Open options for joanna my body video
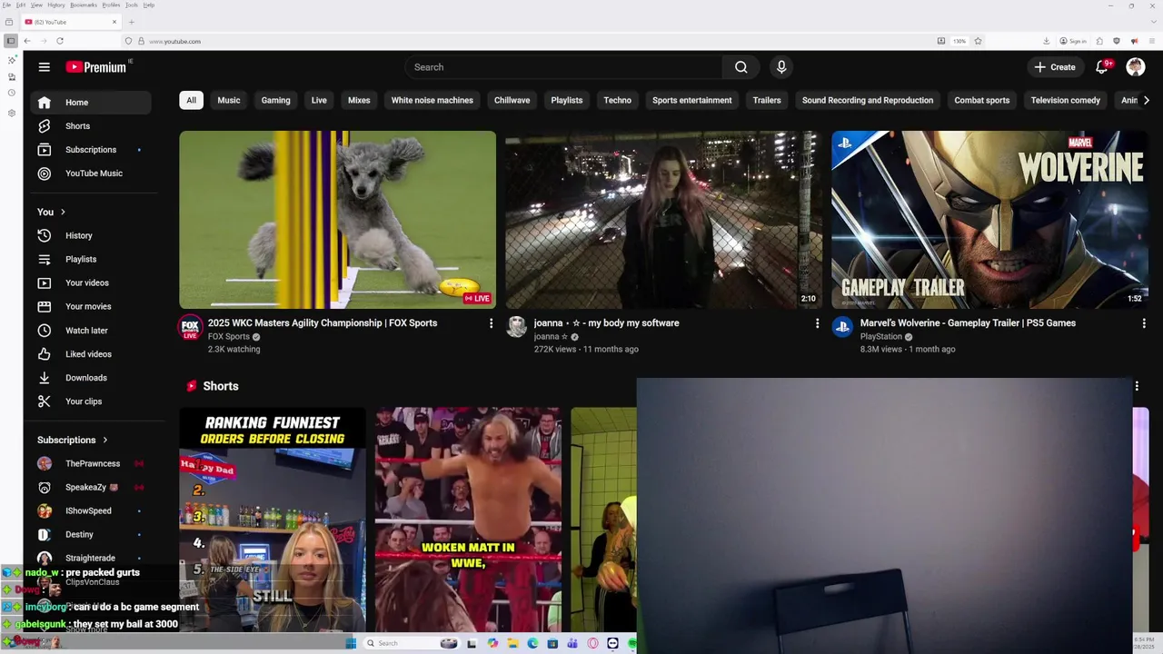This screenshot has height=654, width=1163. pyautogui.click(x=817, y=323)
